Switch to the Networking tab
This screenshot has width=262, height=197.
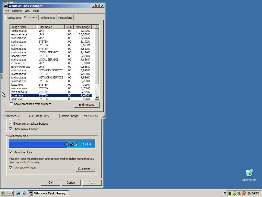(65, 18)
